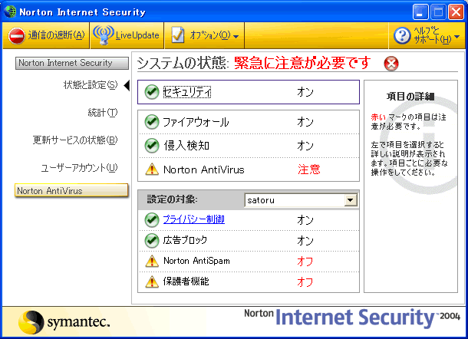Image resolution: width=468 pixels, height=339 pixels.
Task: Click the Options checklist icon
Action: 177,35
